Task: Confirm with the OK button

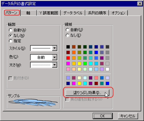Action: tap(102, 116)
